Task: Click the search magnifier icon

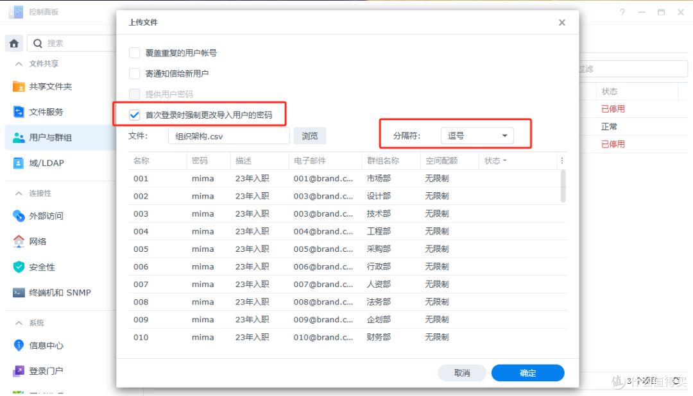Action: click(x=38, y=44)
